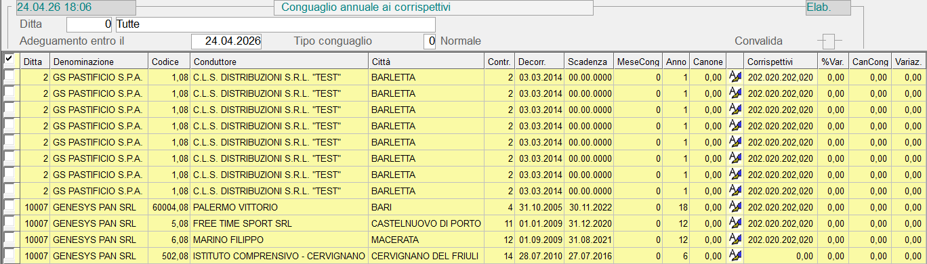This screenshot has height=264, width=927.
Task: Click the scadenza date 31.08.2021
Action: tap(589, 240)
